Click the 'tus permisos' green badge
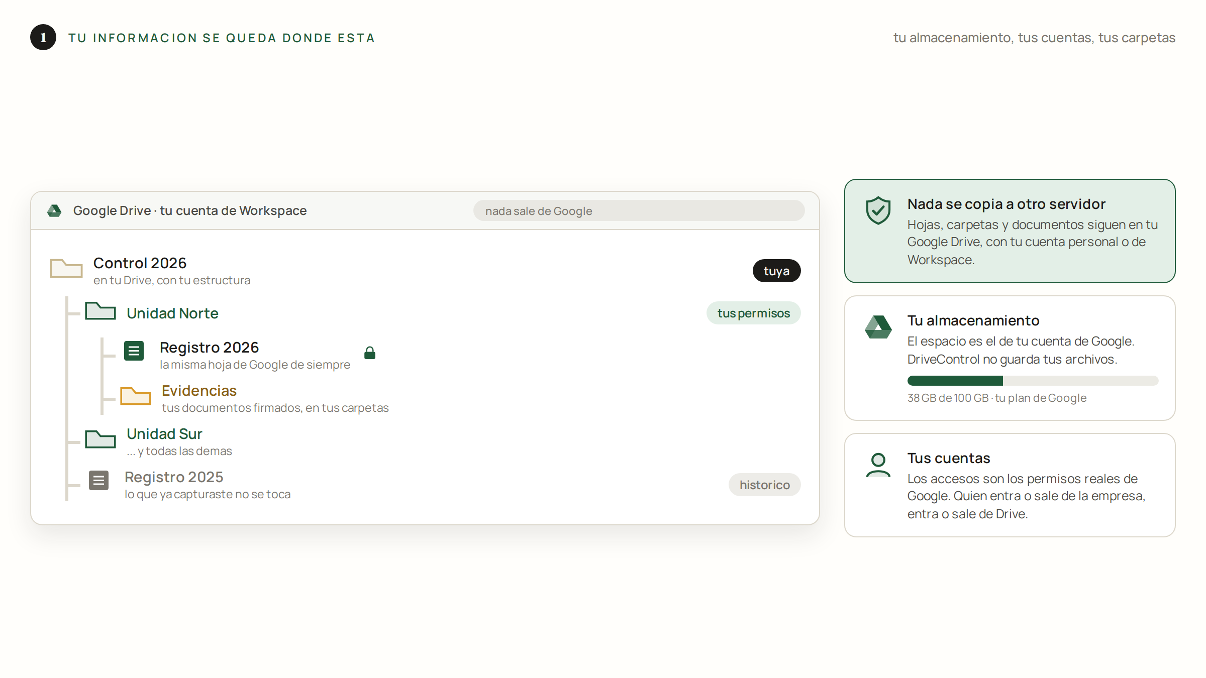The width and height of the screenshot is (1206, 678). coord(753,313)
